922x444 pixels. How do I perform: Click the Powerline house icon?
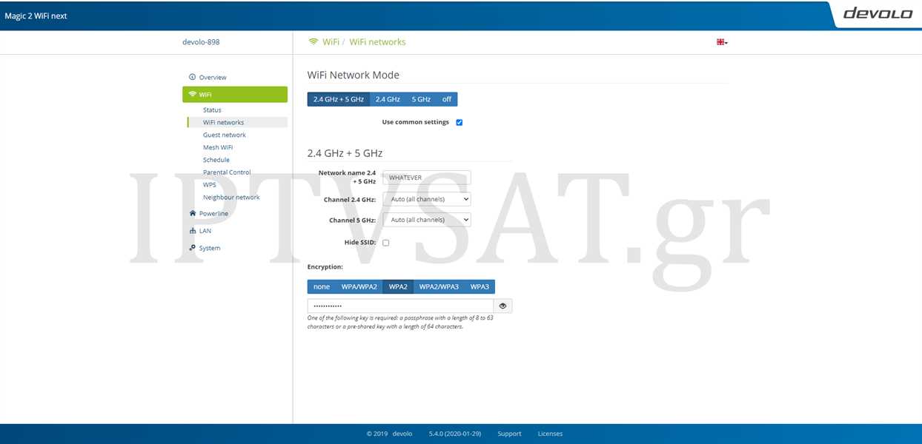tap(193, 214)
